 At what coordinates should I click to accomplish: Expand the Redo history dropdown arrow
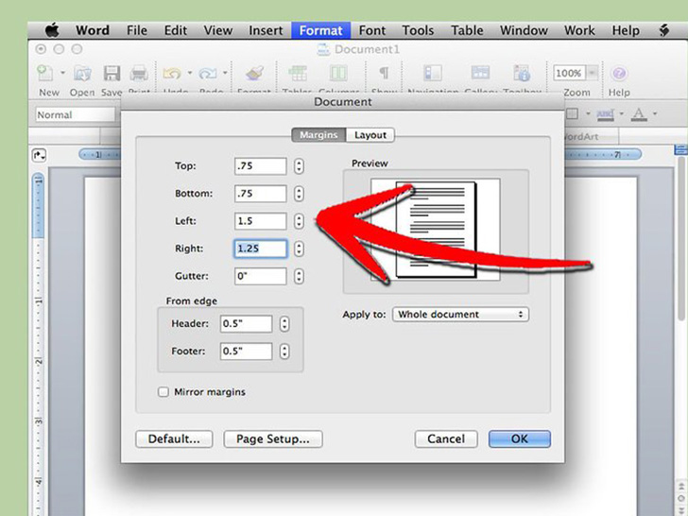tap(225, 73)
